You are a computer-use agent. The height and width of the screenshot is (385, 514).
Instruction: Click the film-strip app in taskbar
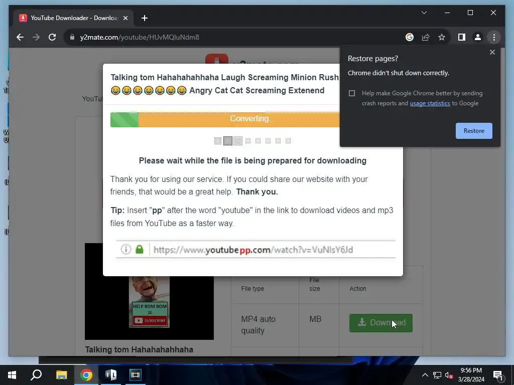[135, 375]
